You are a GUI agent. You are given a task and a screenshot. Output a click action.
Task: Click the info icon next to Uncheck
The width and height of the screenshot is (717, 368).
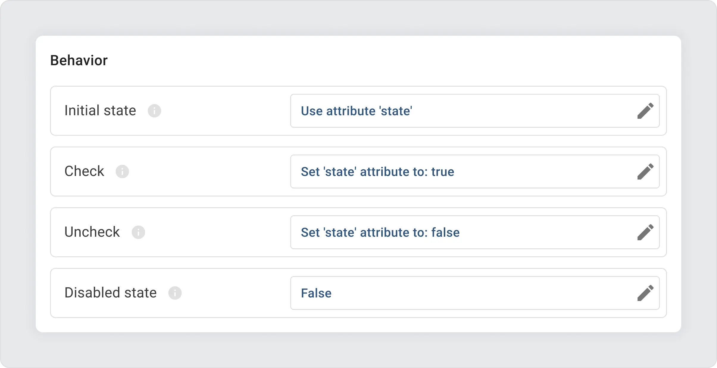coord(139,232)
